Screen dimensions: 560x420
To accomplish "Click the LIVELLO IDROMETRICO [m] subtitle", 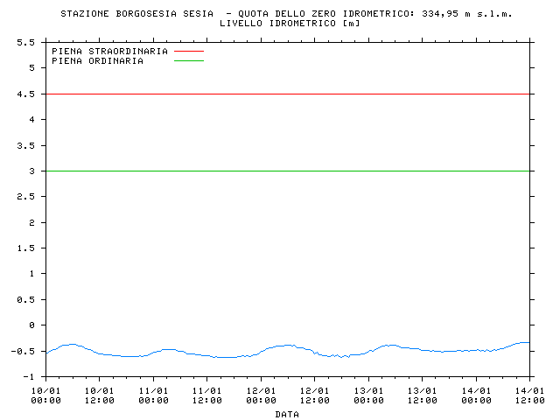I will pos(290,23).
